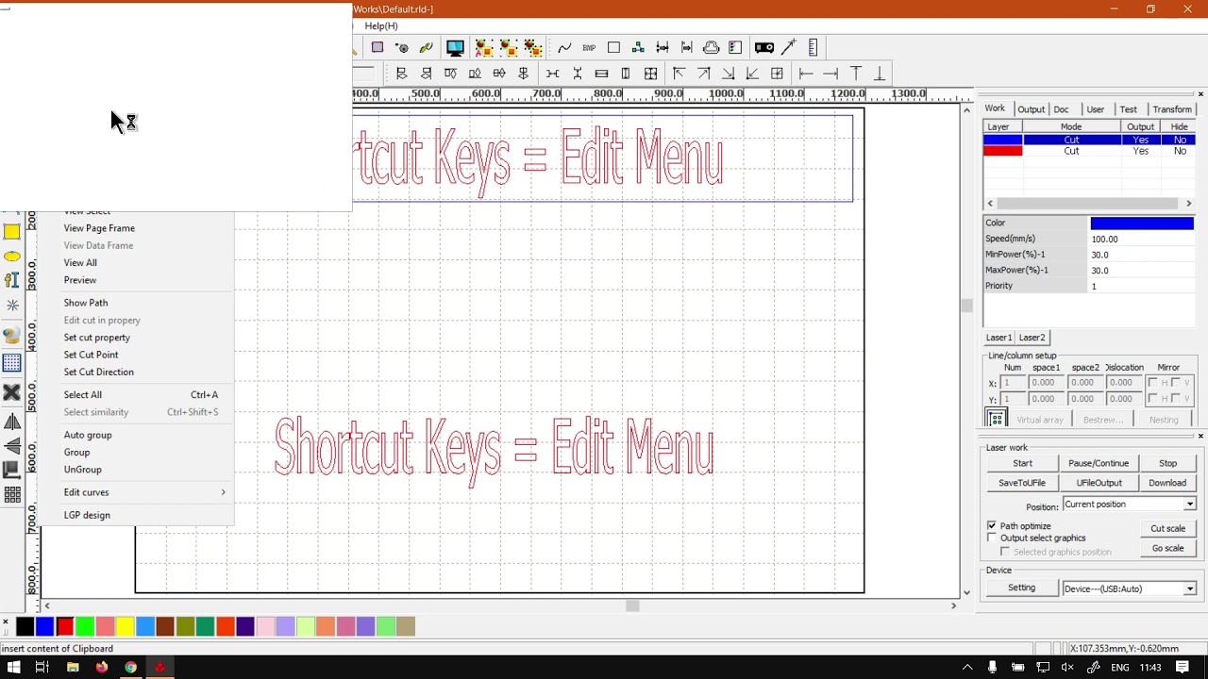The width and height of the screenshot is (1208, 679).
Task: Click the align-to-top-left arrow icon
Action: (679, 74)
